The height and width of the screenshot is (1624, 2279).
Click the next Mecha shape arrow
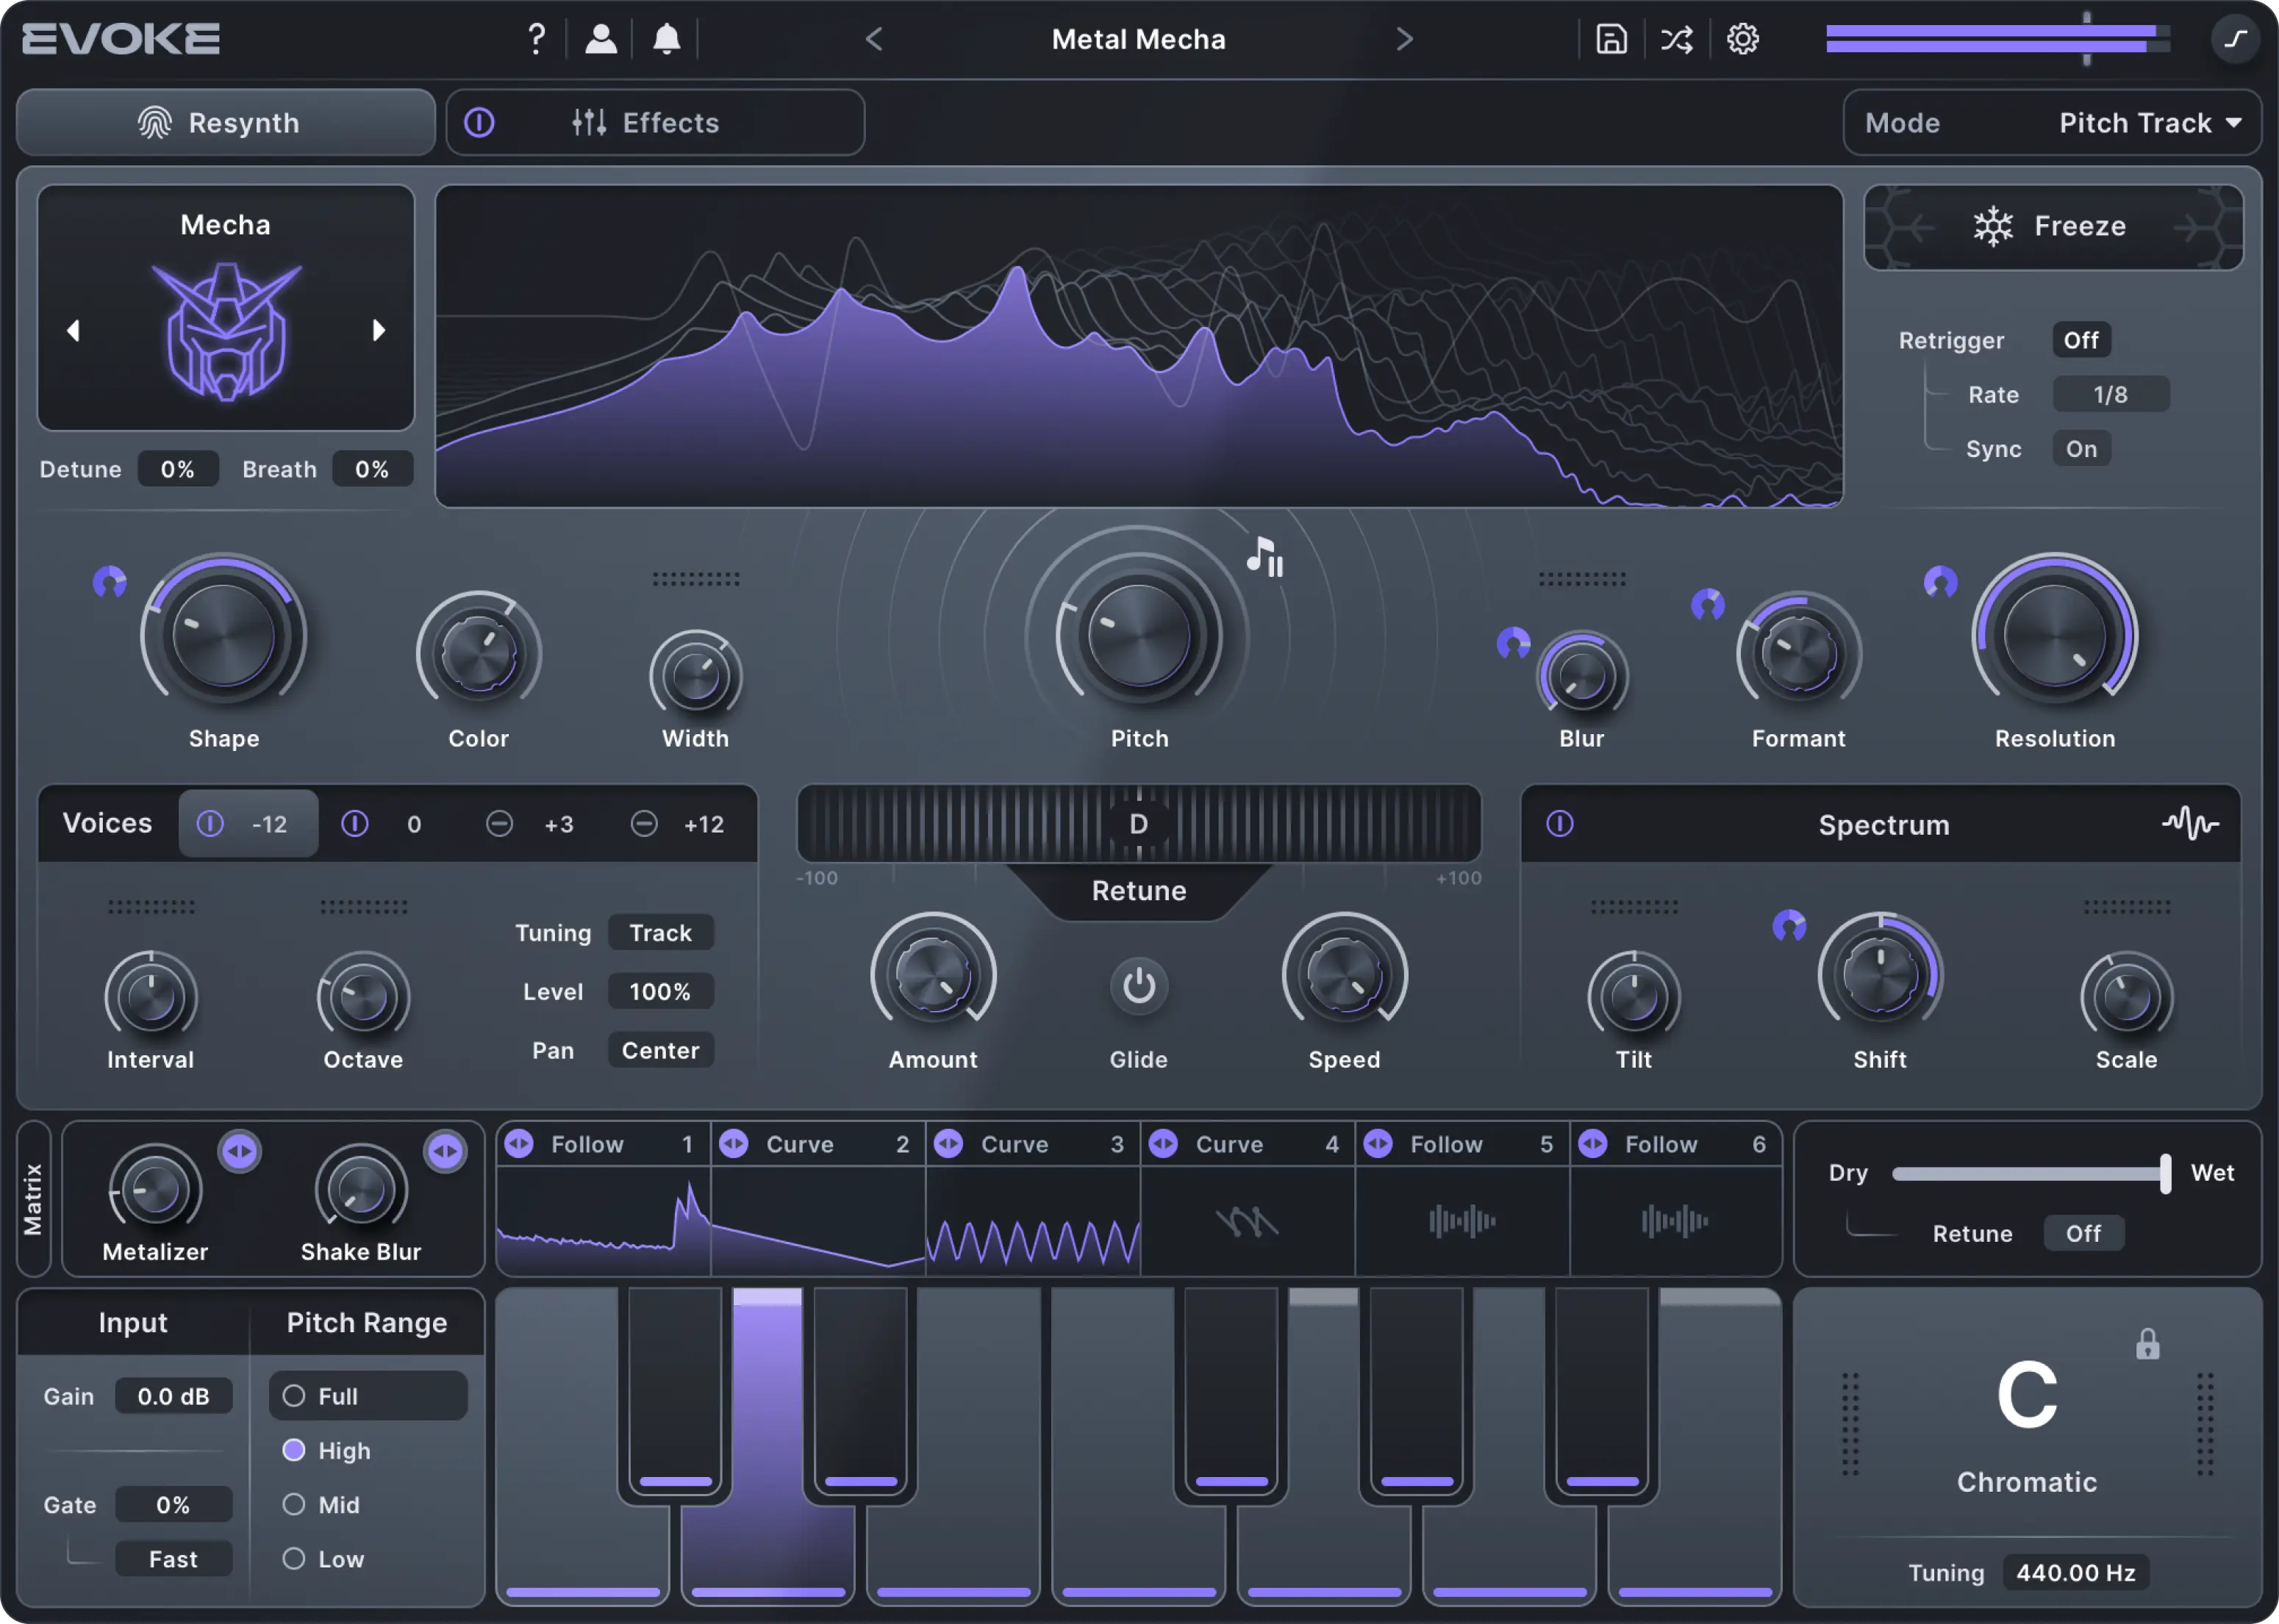click(x=380, y=330)
